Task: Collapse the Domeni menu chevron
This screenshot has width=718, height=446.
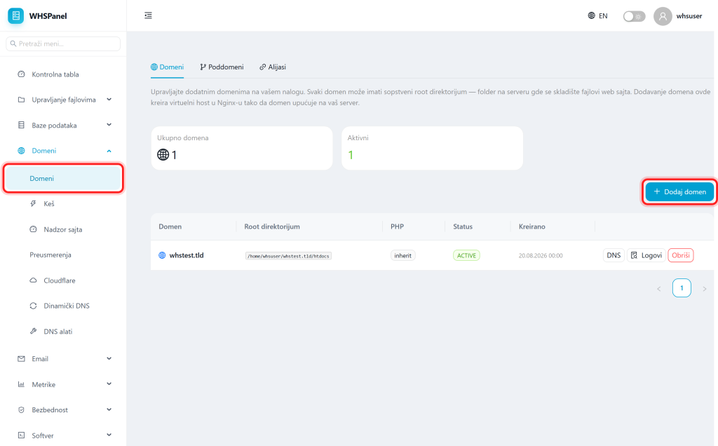Action: point(109,151)
